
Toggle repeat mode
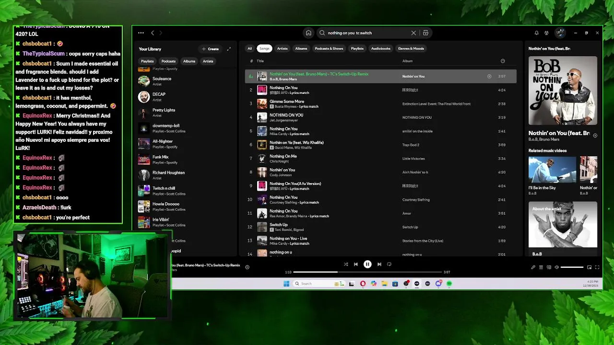click(389, 264)
